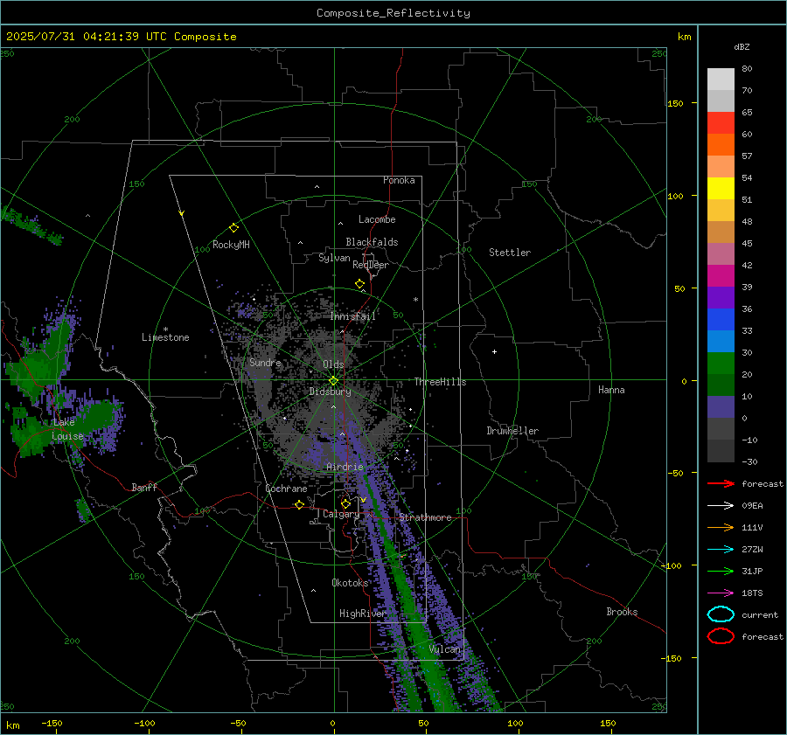
Task: Click the Limestone label
Action: [165, 337]
